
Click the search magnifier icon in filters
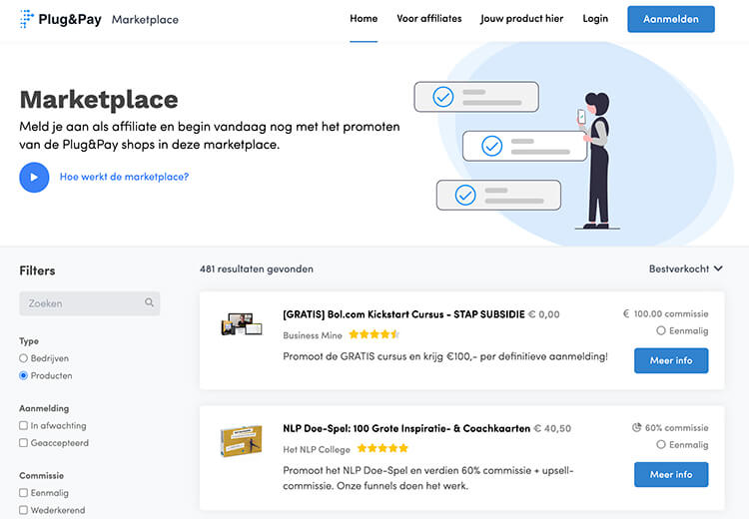click(x=150, y=303)
